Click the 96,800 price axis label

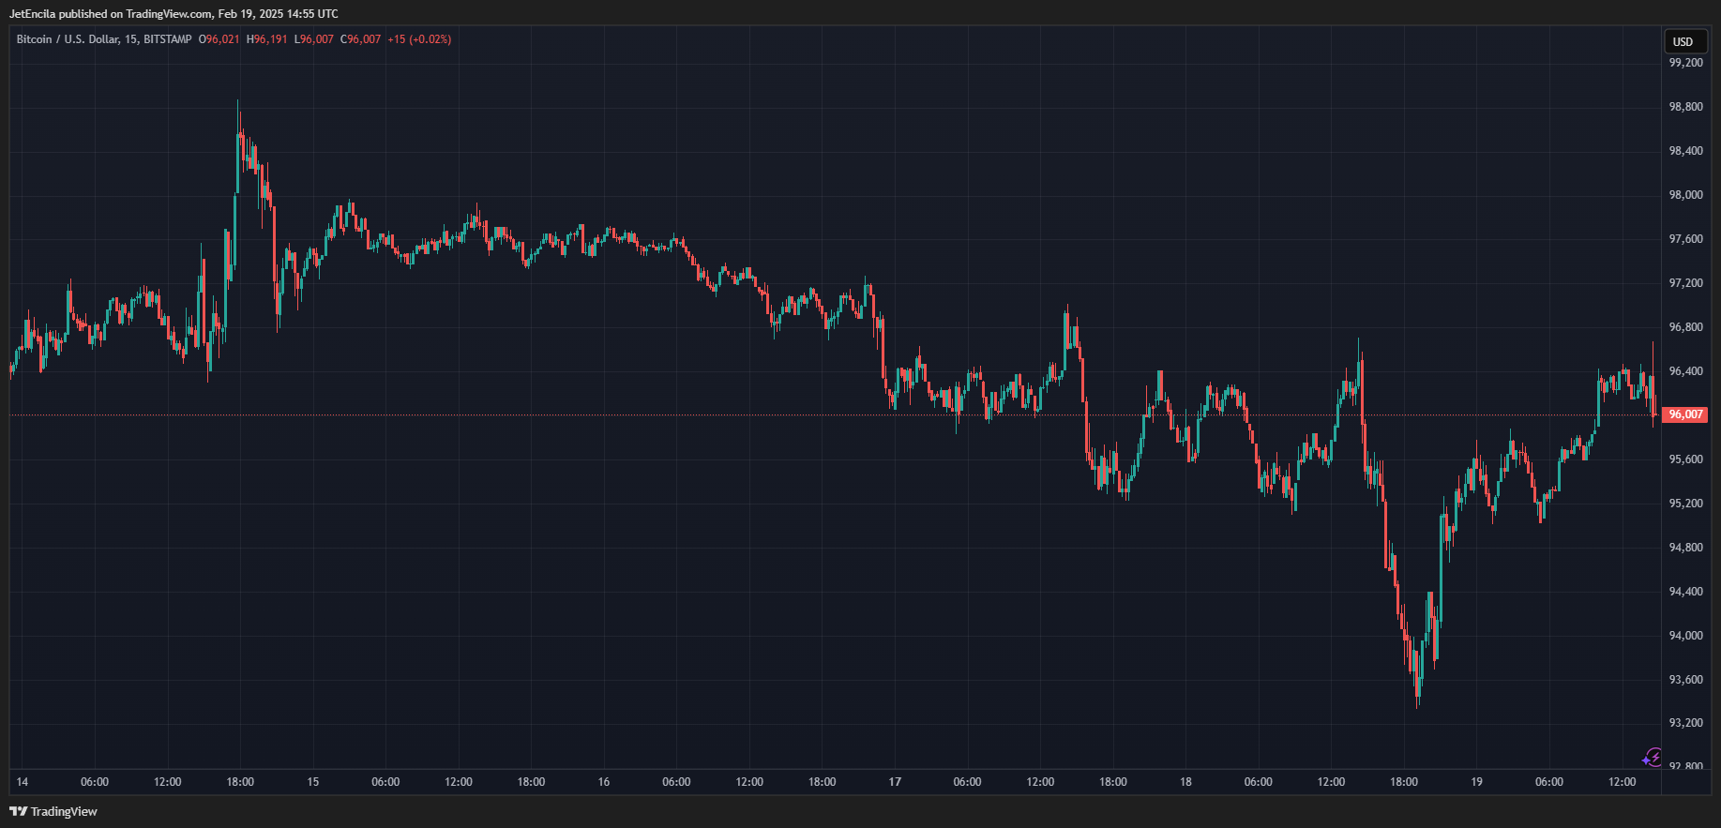pos(1685,327)
